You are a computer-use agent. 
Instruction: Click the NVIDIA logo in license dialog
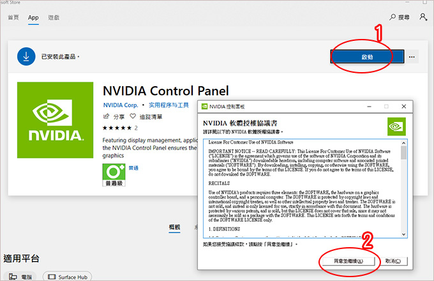tap(396, 126)
